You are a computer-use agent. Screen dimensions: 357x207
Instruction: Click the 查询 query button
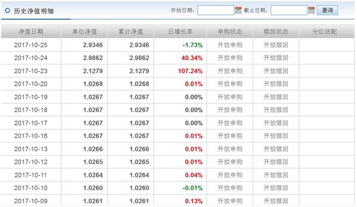[327, 10]
